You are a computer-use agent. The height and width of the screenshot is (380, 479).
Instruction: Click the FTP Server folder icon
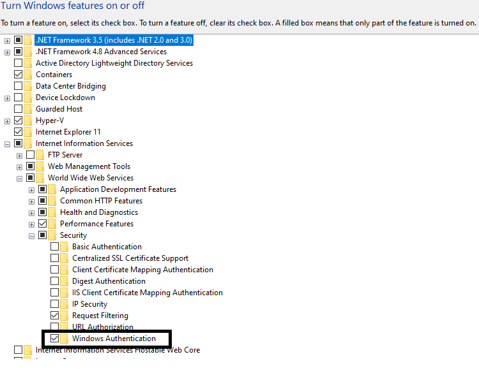[x=40, y=155]
